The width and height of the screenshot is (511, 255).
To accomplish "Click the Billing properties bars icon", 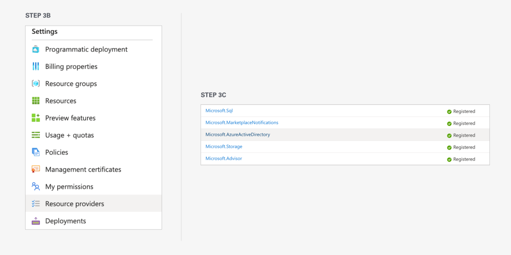I will [36, 67].
